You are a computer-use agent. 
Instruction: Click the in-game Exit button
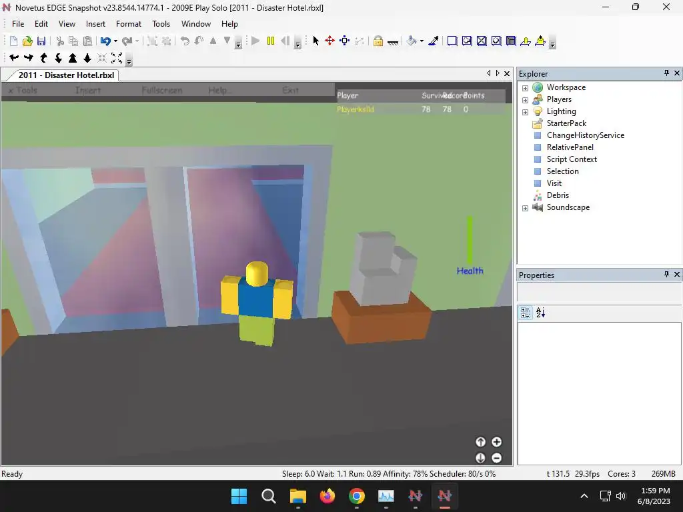[x=290, y=90]
